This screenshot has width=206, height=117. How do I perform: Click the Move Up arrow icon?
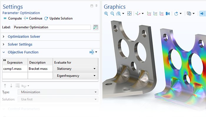click(x=5, y=86)
